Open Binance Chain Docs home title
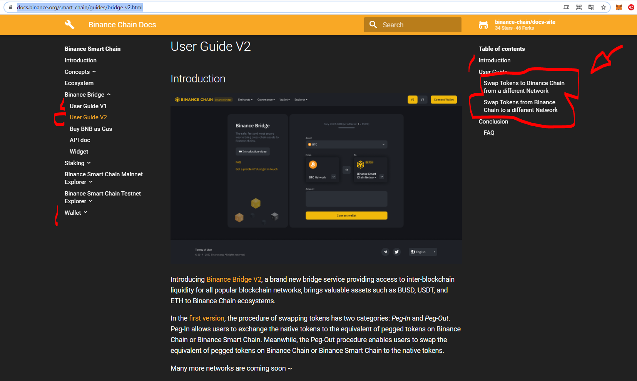This screenshot has width=637, height=381. pos(122,25)
